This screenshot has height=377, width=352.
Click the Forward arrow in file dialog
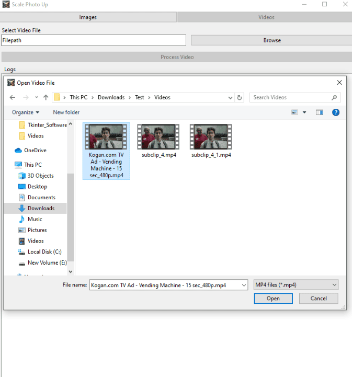point(26,97)
